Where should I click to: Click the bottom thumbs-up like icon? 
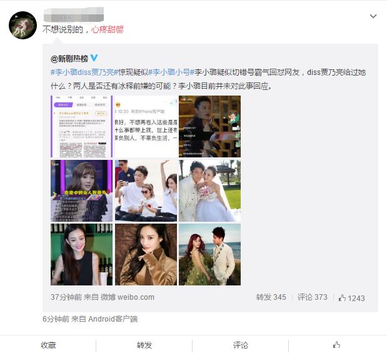(336, 345)
